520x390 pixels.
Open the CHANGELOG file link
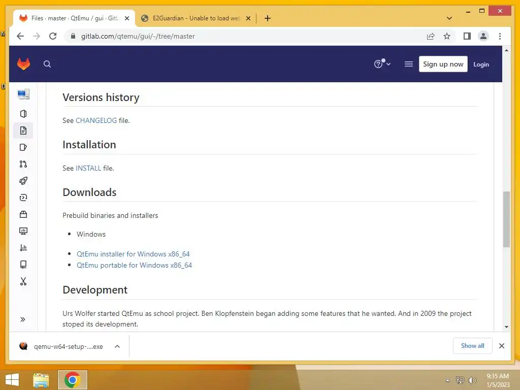pyautogui.click(x=96, y=120)
